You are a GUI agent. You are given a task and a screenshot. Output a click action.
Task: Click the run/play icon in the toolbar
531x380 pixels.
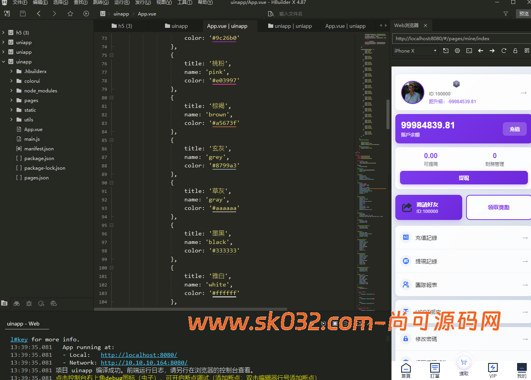86,14
